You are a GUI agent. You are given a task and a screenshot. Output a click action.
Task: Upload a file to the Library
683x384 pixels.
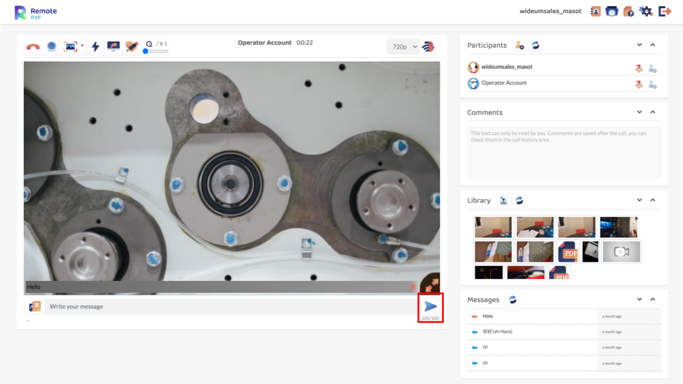[x=503, y=201]
